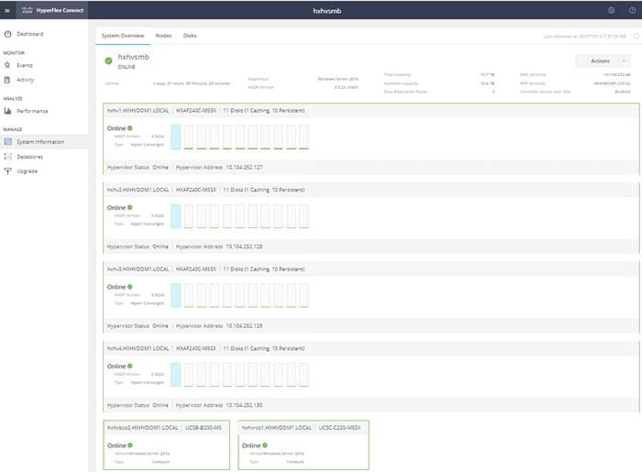This screenshot has height=472, width=642.
Task: Select compute node hxhvbco2 card header
Action: (166, 428)
